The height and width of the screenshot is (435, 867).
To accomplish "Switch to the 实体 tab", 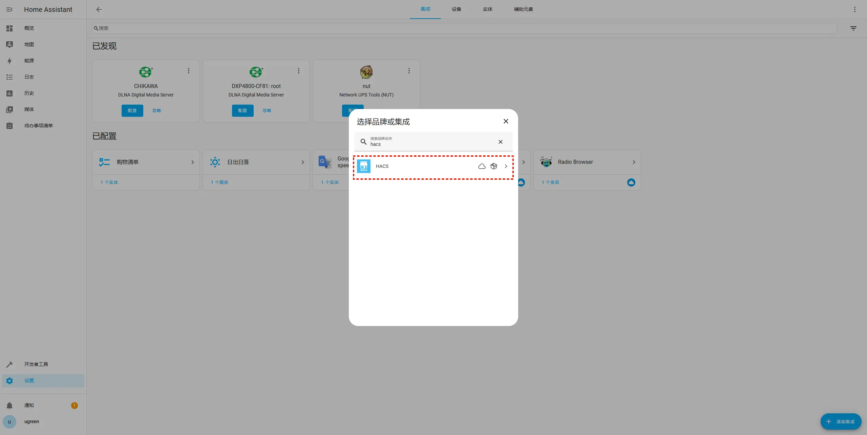I will click(x=487, y=9).
